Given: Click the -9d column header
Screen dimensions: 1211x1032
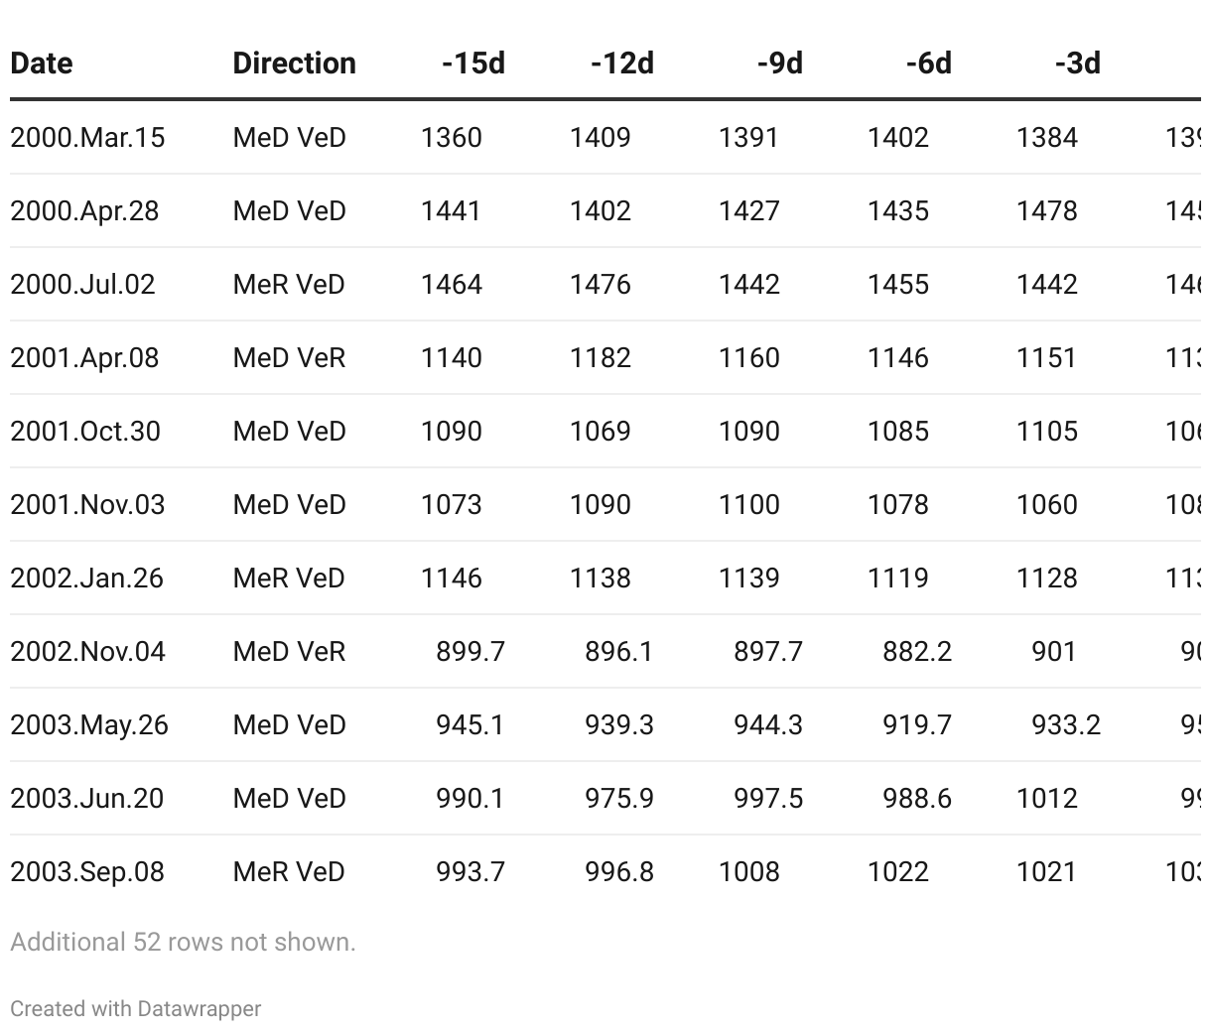Looking at the screenshot, I should (779, 64).
